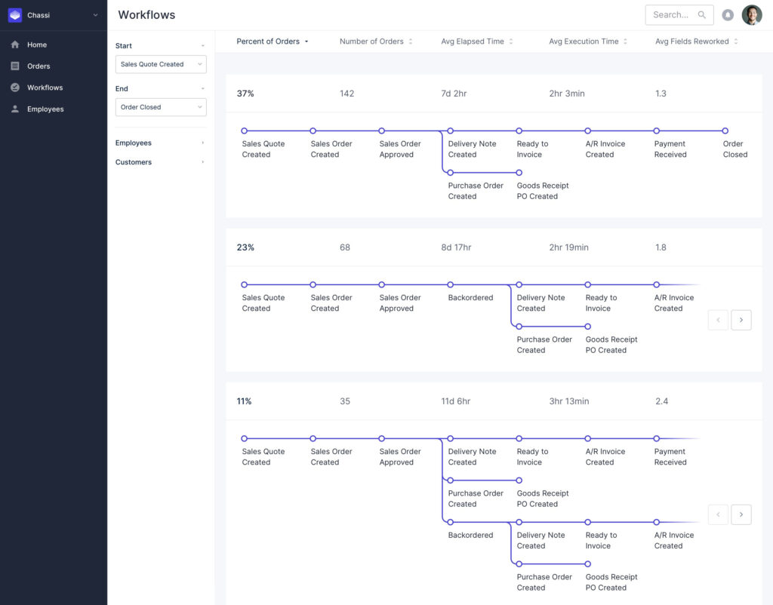Open the Workflows section
This screenshot has height=605, width=773.
click(x=45, y=88)
